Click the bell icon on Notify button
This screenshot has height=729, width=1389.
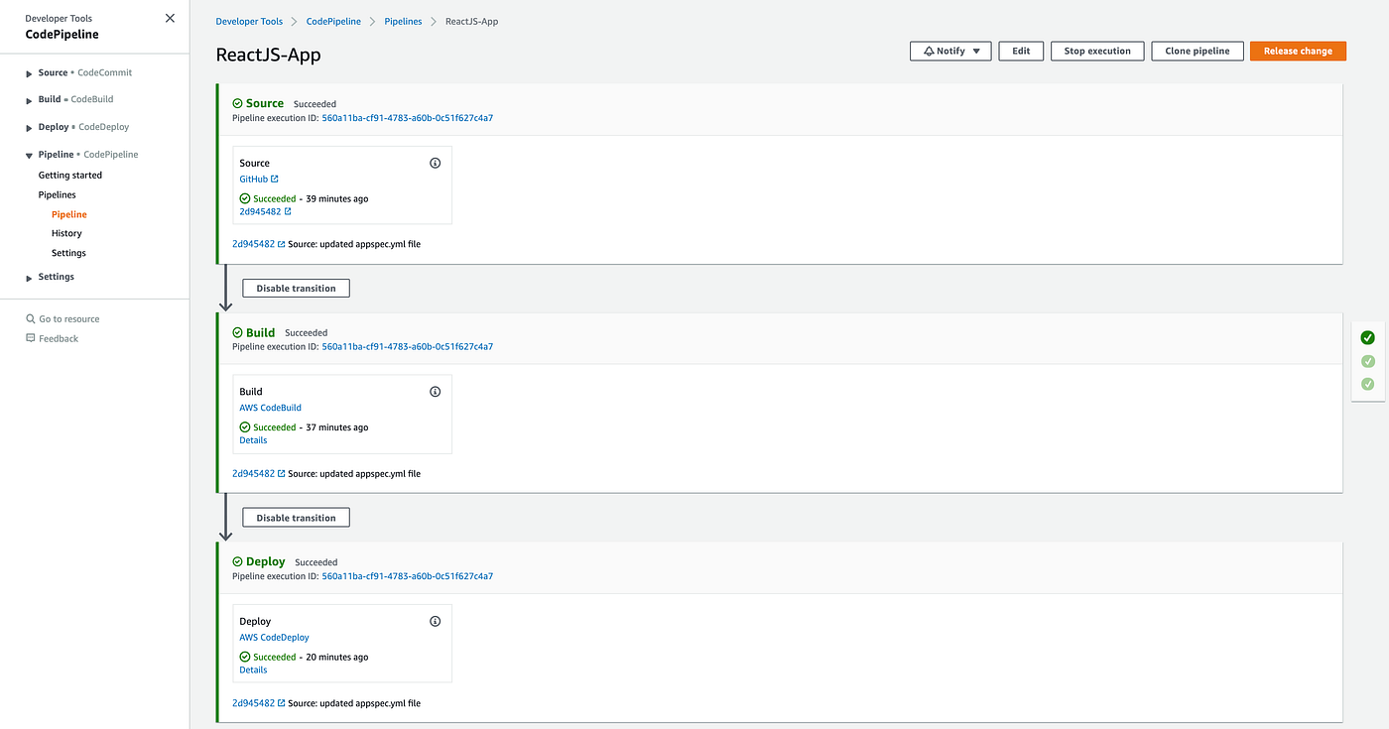coord(929,51)
